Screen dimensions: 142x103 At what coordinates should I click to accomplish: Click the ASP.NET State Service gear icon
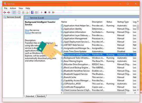coord(62,45)
